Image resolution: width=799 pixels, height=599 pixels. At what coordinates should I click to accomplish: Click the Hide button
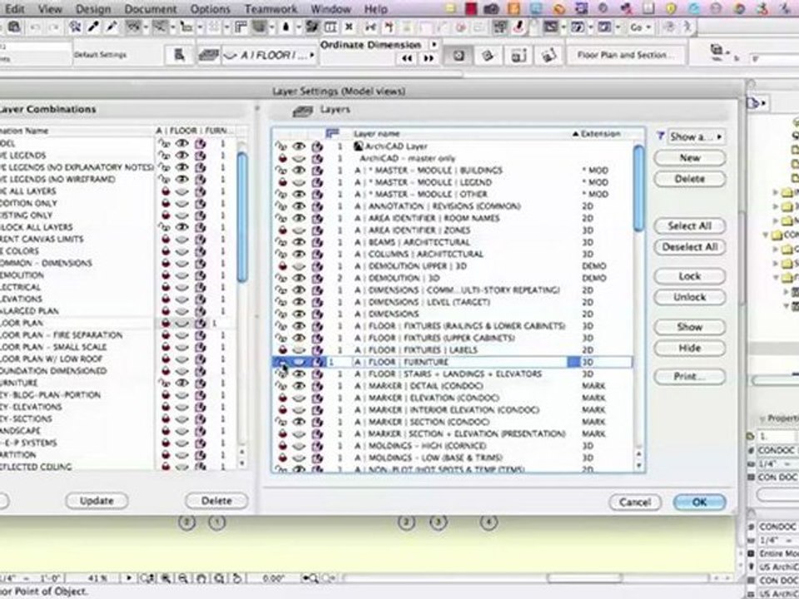click(x=689, y=348)
